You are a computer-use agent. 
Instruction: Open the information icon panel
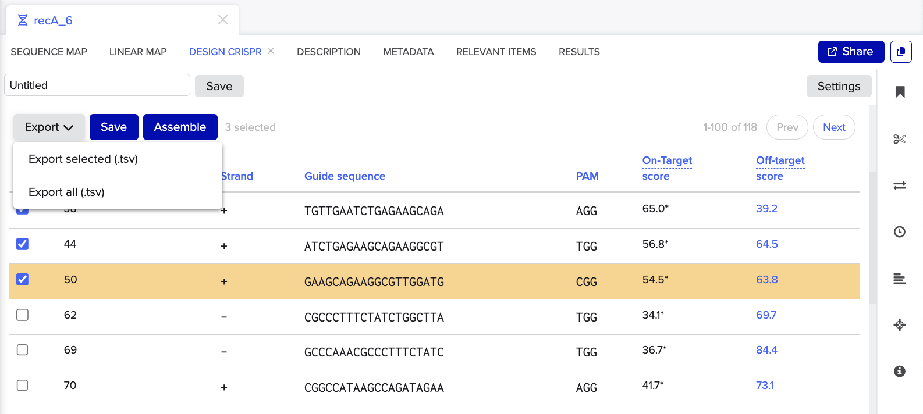pos(900,371)
